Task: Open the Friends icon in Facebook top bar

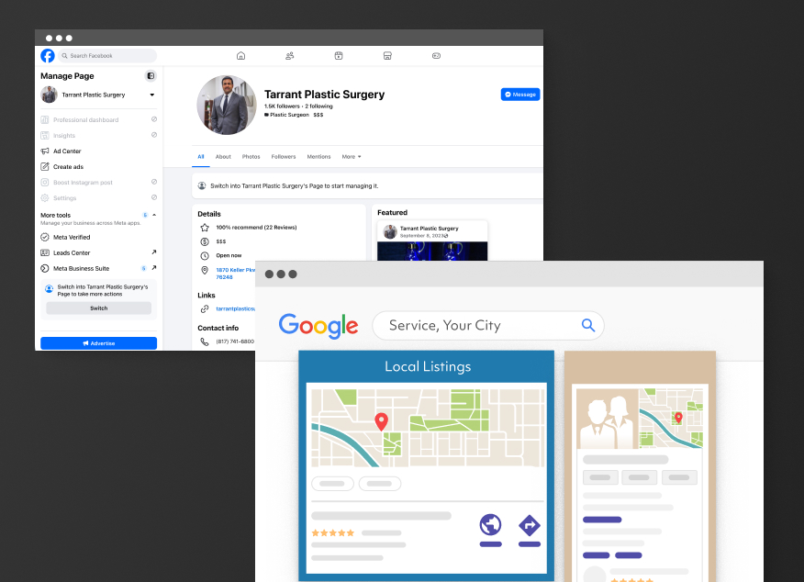Action: pyautogui.click(x=290, y=55)
